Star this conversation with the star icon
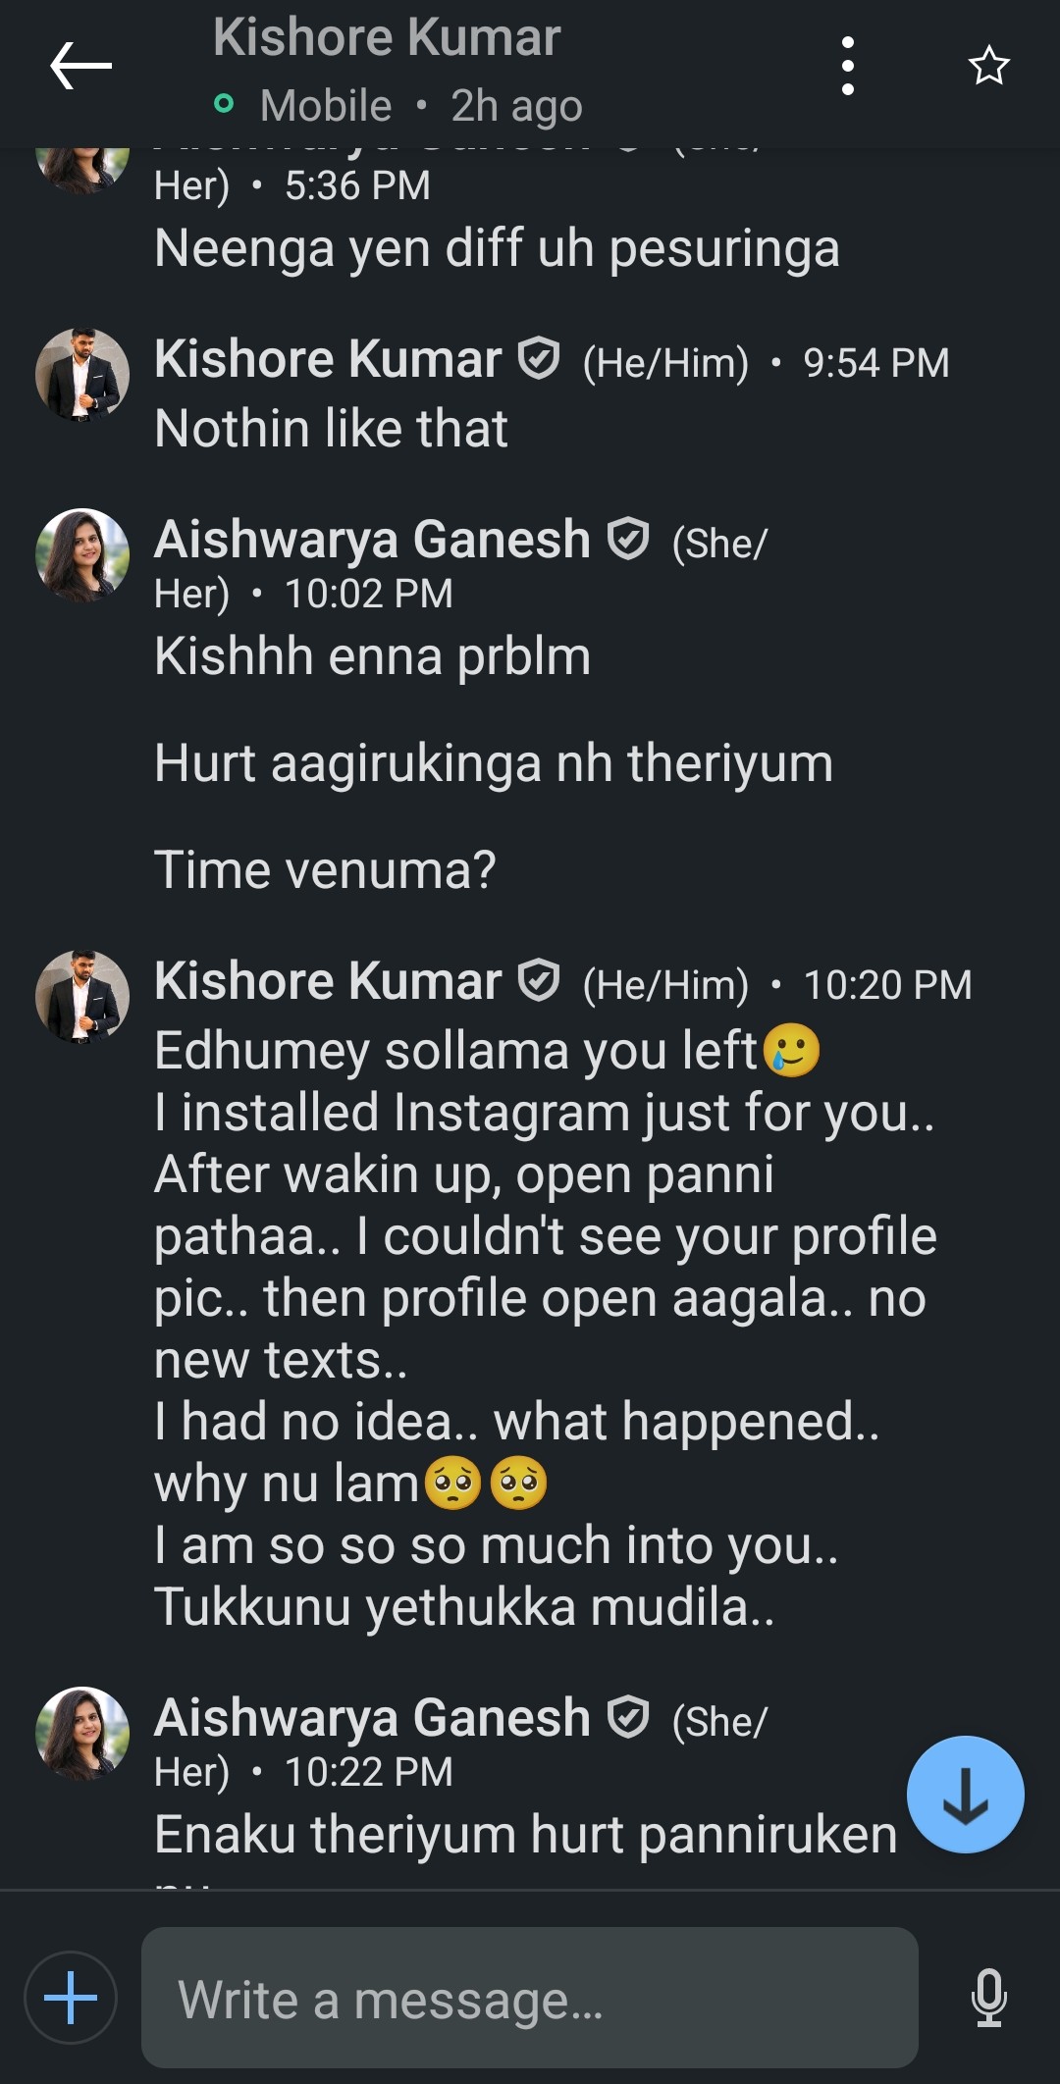The width and height of the screenshot is (1060, 2084). point(988,67)
